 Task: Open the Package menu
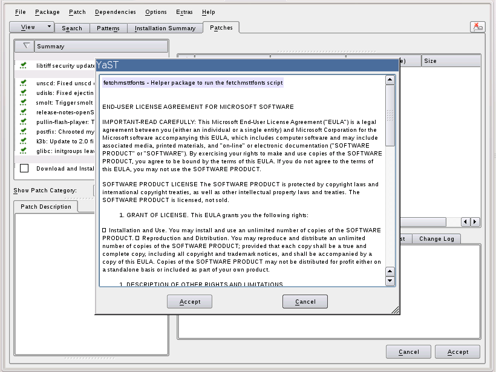[47, 12]
